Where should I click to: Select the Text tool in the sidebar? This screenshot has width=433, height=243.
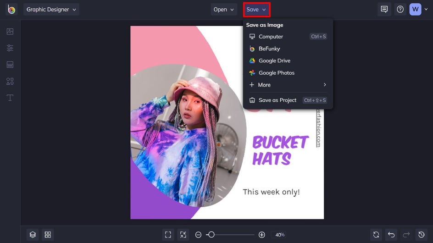point(10,98)
